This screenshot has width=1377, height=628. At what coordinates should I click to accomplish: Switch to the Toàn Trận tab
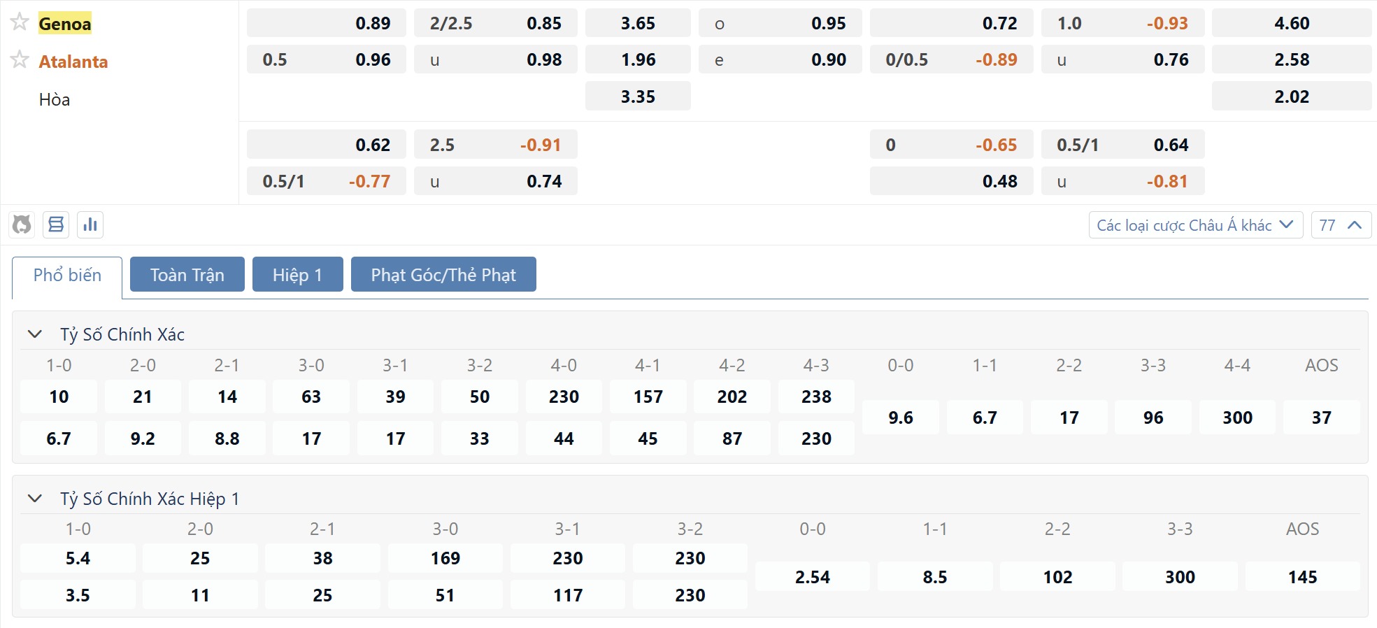(187, 275)
